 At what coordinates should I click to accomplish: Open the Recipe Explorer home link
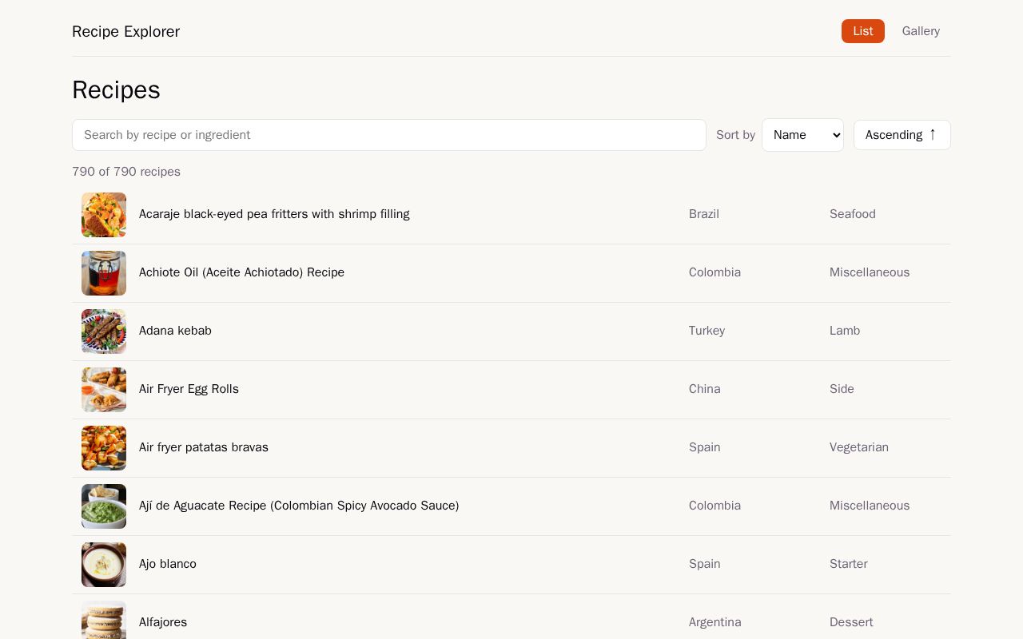tap(125, 31)
